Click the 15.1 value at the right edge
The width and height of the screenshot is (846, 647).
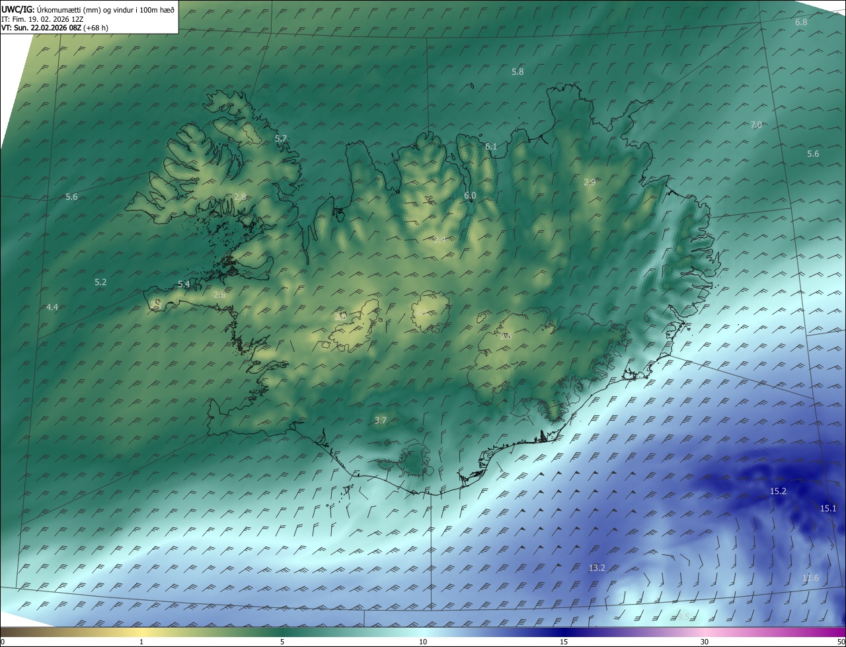(828, 508)
